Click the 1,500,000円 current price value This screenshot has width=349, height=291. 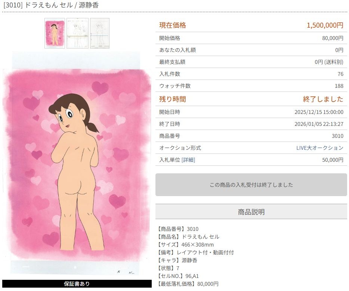325,25
